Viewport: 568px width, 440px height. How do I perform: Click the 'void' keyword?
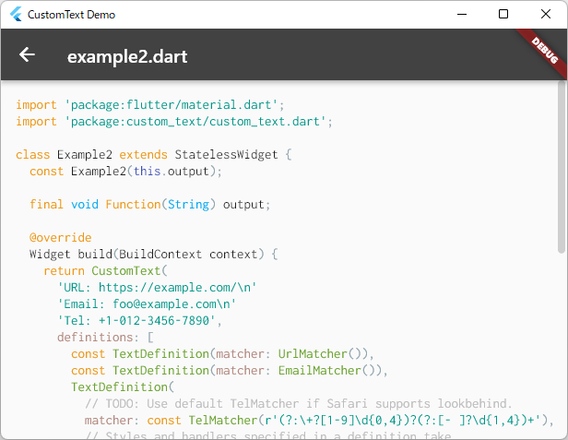coord(85,205)
